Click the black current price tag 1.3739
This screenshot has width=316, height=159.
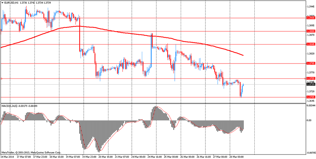click(310, 84)
